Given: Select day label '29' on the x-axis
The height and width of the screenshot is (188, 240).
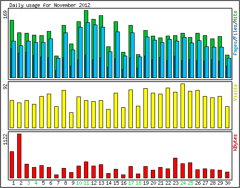Looking at the screenshot, I should point(220,183).
